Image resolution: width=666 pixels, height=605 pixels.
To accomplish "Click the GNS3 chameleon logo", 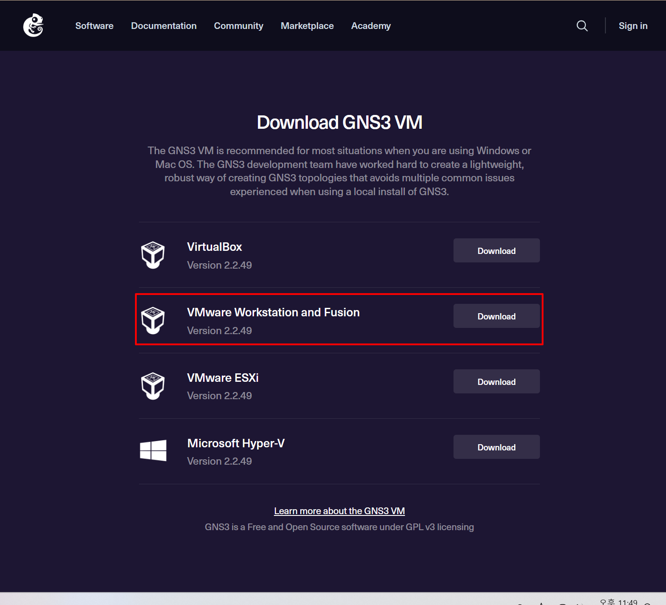I will pyautogui.click(x=33, y=25).
